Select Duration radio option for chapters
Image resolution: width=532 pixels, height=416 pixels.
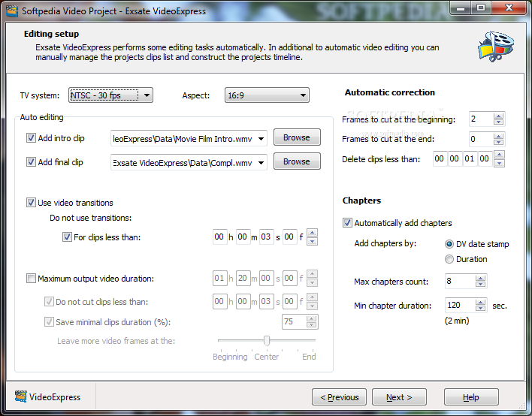449,259
